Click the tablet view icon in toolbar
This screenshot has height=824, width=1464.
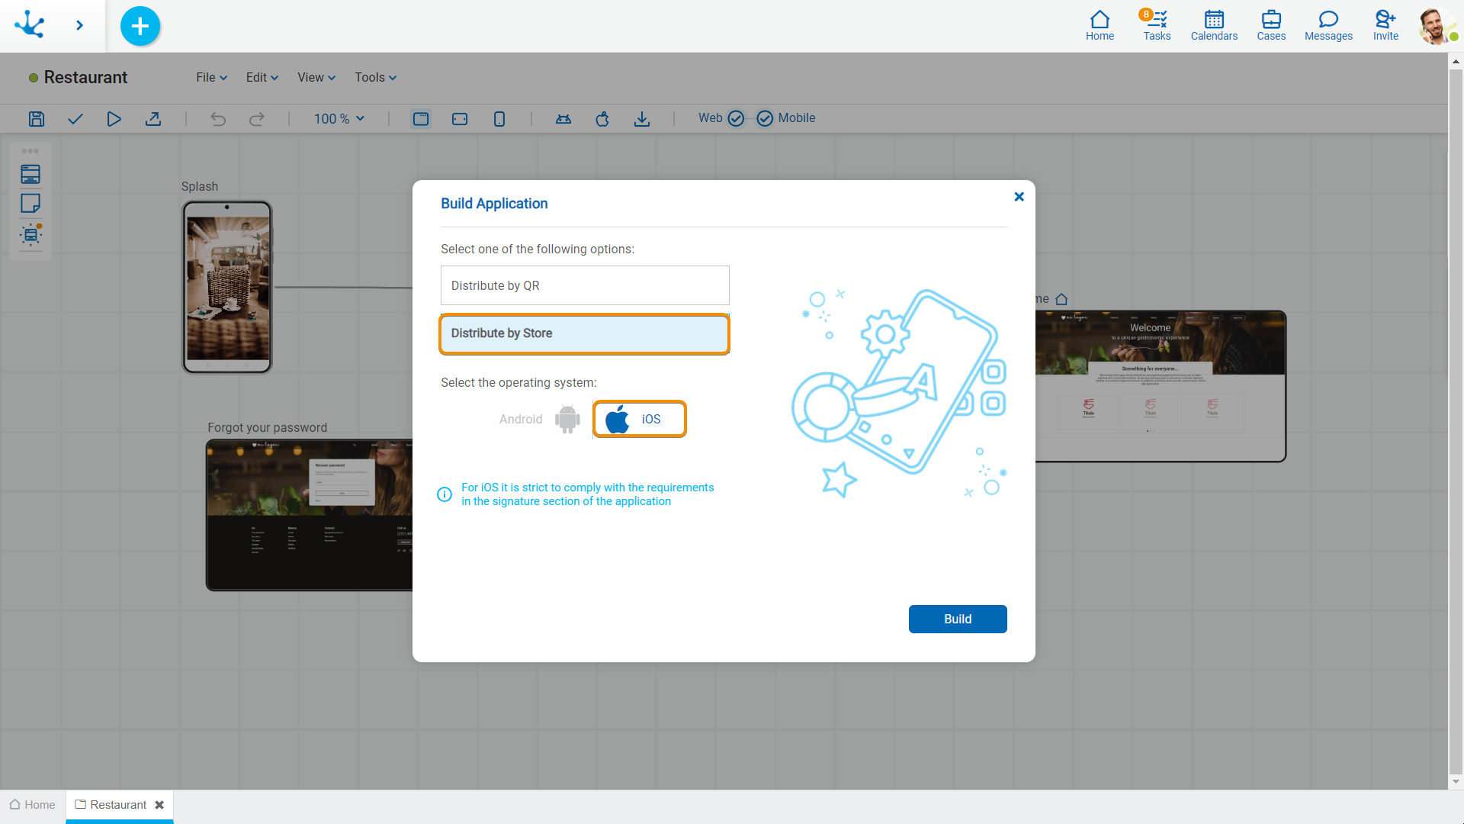tap(460, 117)
